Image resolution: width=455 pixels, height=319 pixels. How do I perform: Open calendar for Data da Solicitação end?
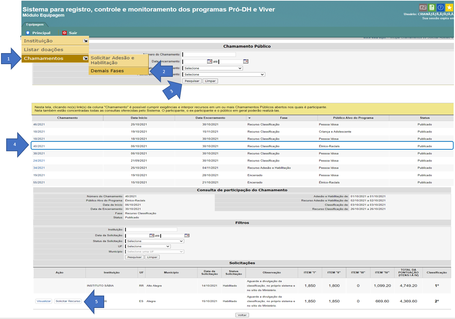point(187,236)
